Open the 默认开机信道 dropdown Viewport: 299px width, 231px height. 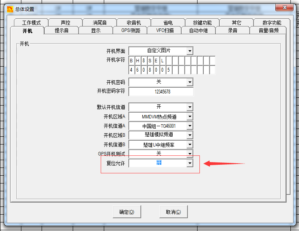tap(189, 107)
